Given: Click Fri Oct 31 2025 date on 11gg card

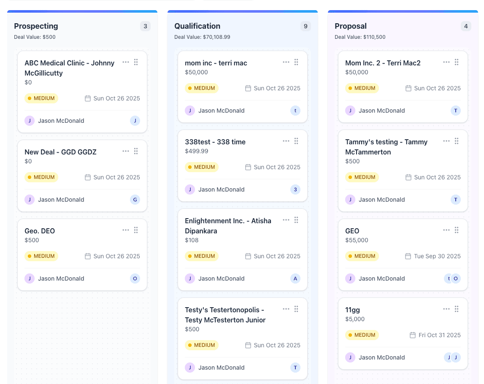Looking at the screenshot, I should pos(439,335).
